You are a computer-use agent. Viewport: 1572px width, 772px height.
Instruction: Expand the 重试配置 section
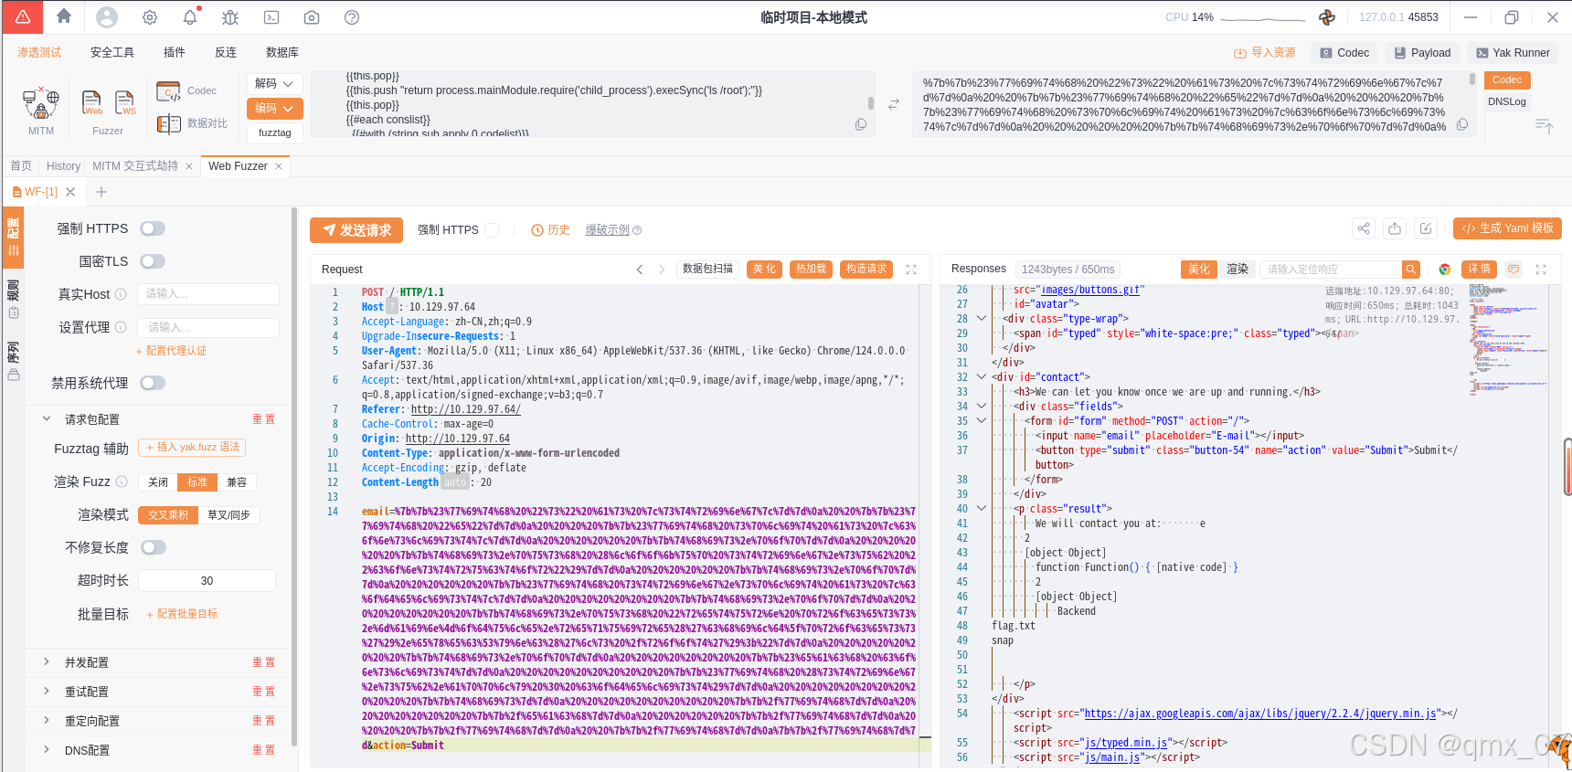click(x=47, y=691)
